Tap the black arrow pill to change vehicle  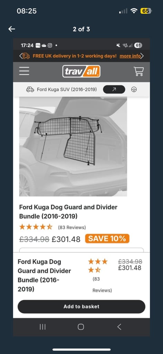[x=114, y=90]
